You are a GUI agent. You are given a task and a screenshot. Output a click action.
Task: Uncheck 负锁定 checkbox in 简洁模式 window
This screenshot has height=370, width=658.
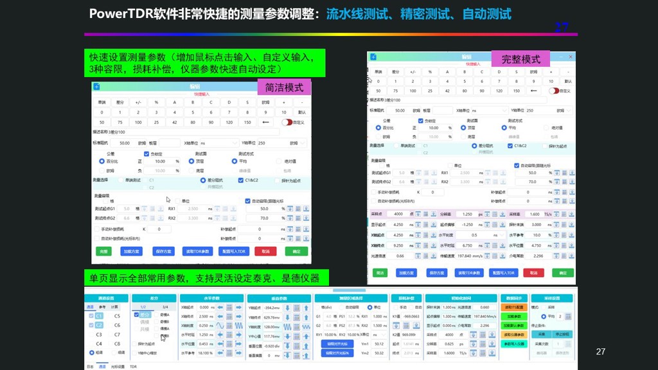coord(147,154)
